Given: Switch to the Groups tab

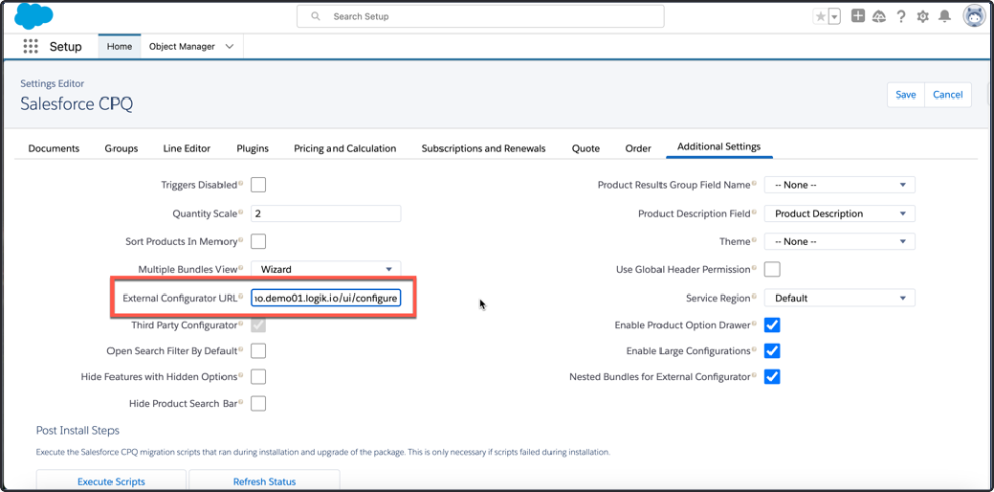Looking at the screenshot, I should (x=121, y=148).
